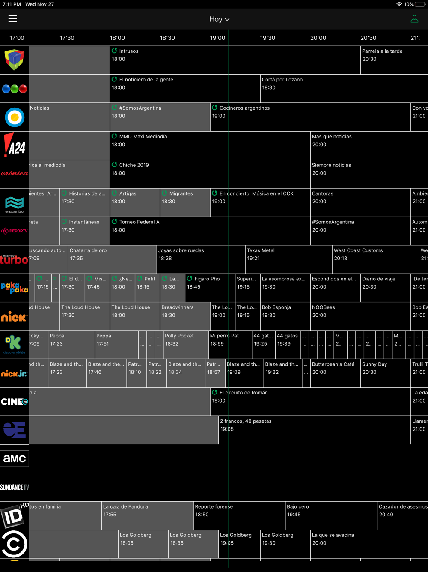Open Los Goldberg at 19:30
This screenshot has width=428, height=572.
[285, 544]
